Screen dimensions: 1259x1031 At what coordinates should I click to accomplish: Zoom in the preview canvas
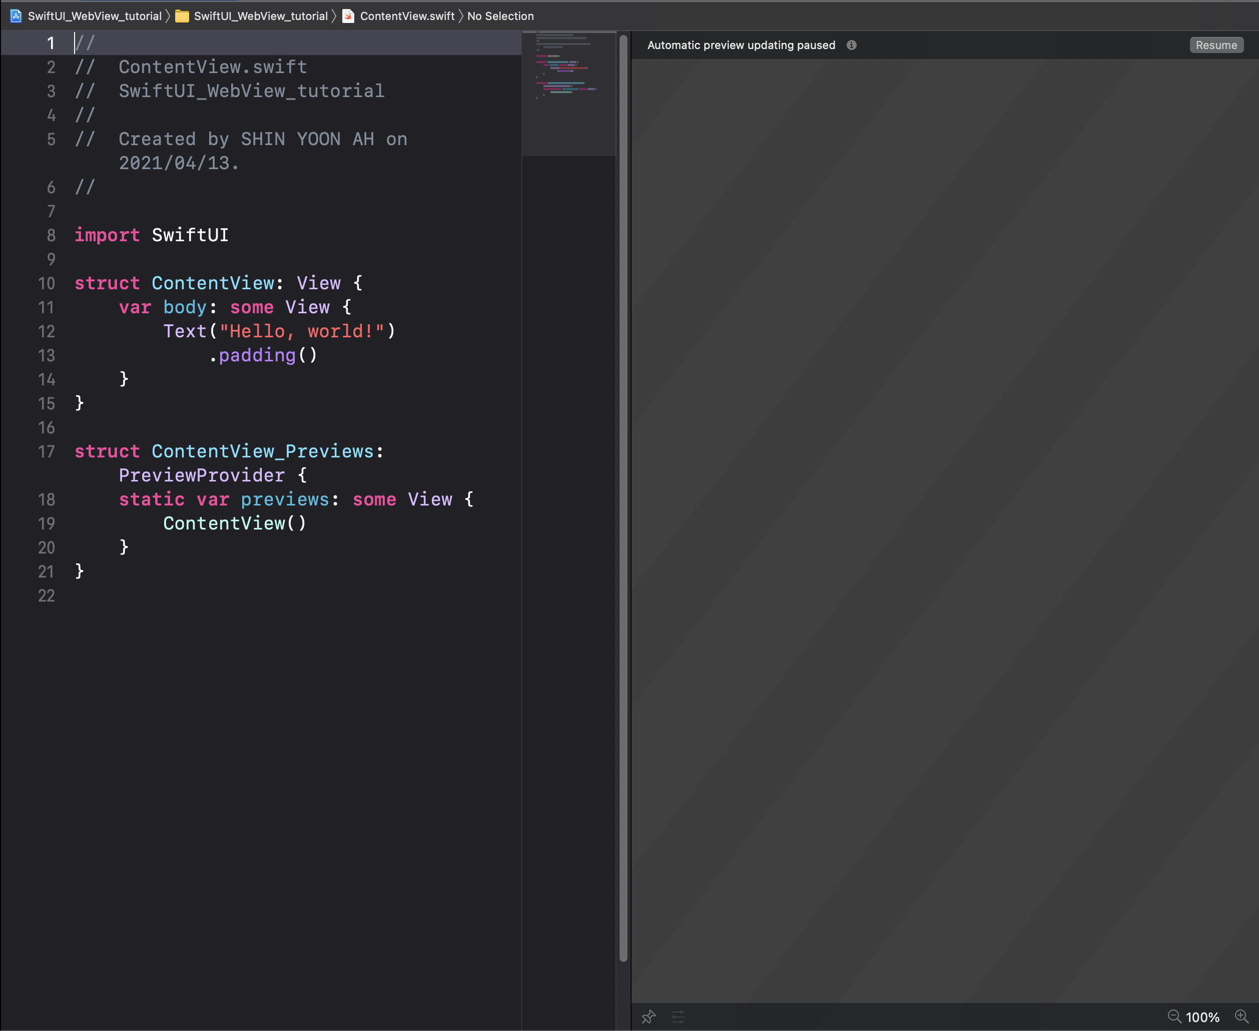(1241, 1016)
